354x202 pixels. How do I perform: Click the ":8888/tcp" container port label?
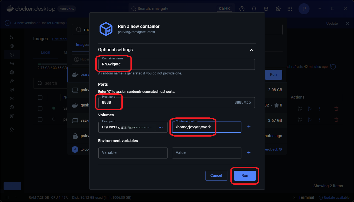(x=242, y=103)
